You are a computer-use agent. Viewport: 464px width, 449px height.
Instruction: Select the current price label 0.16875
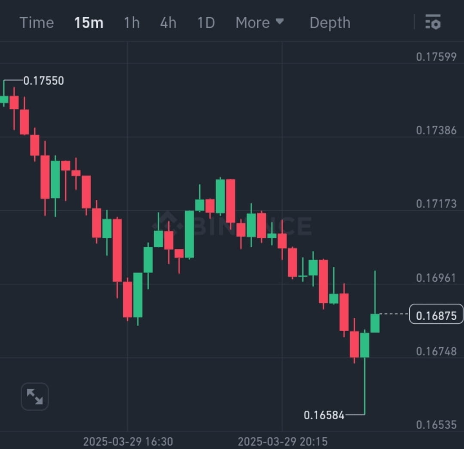[x=437, y=315]
